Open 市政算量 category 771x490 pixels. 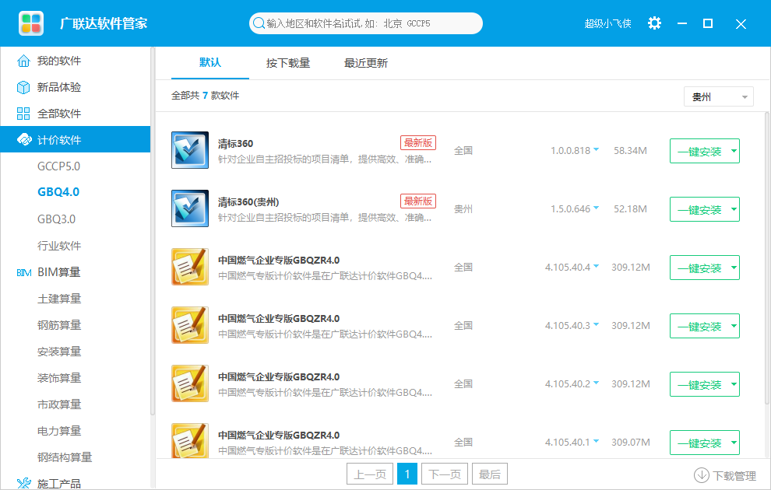[x=59, y=404]
